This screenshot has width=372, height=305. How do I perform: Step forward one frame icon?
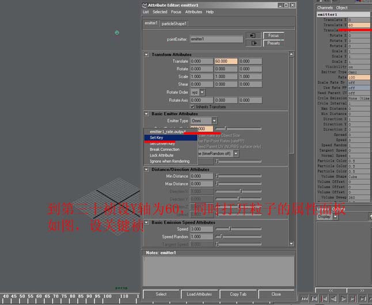point(364,299)
